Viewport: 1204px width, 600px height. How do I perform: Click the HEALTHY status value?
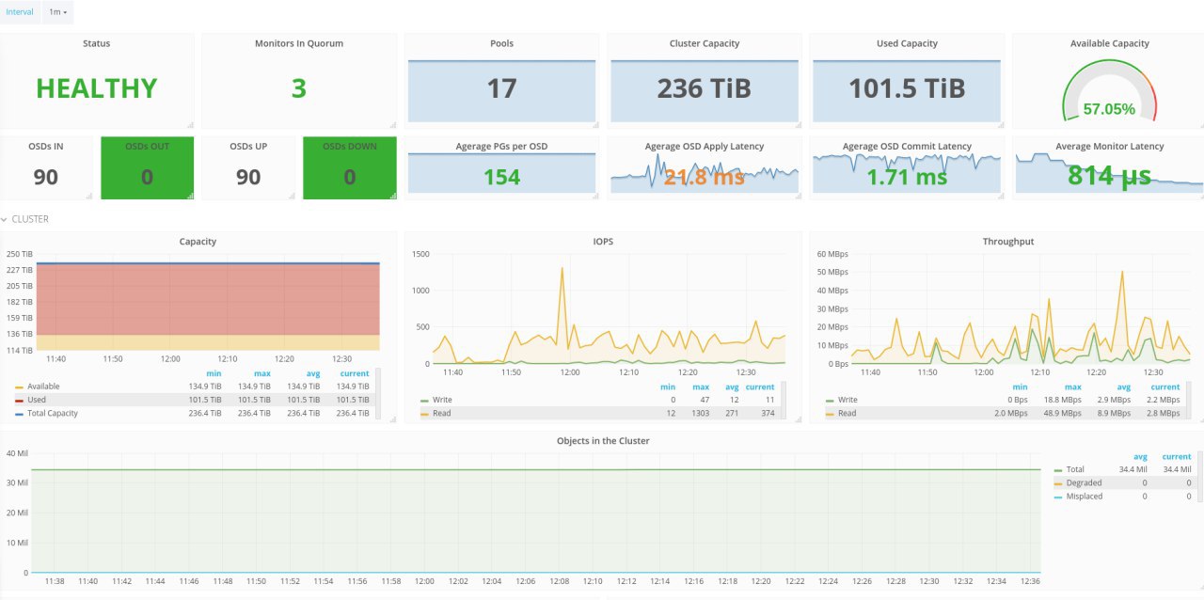coord(96,88)
